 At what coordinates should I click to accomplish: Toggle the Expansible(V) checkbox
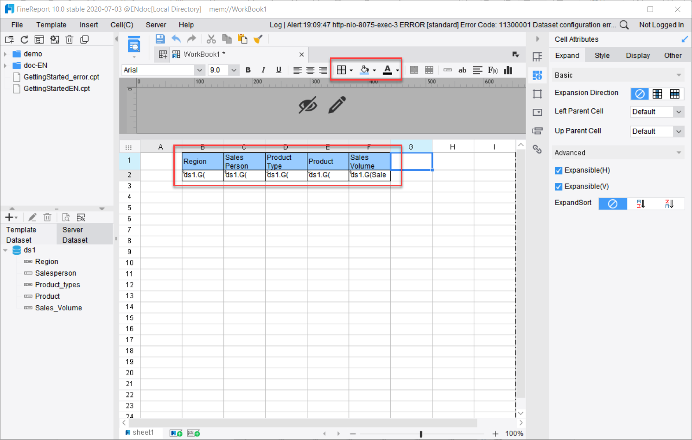tap(559, 187)
